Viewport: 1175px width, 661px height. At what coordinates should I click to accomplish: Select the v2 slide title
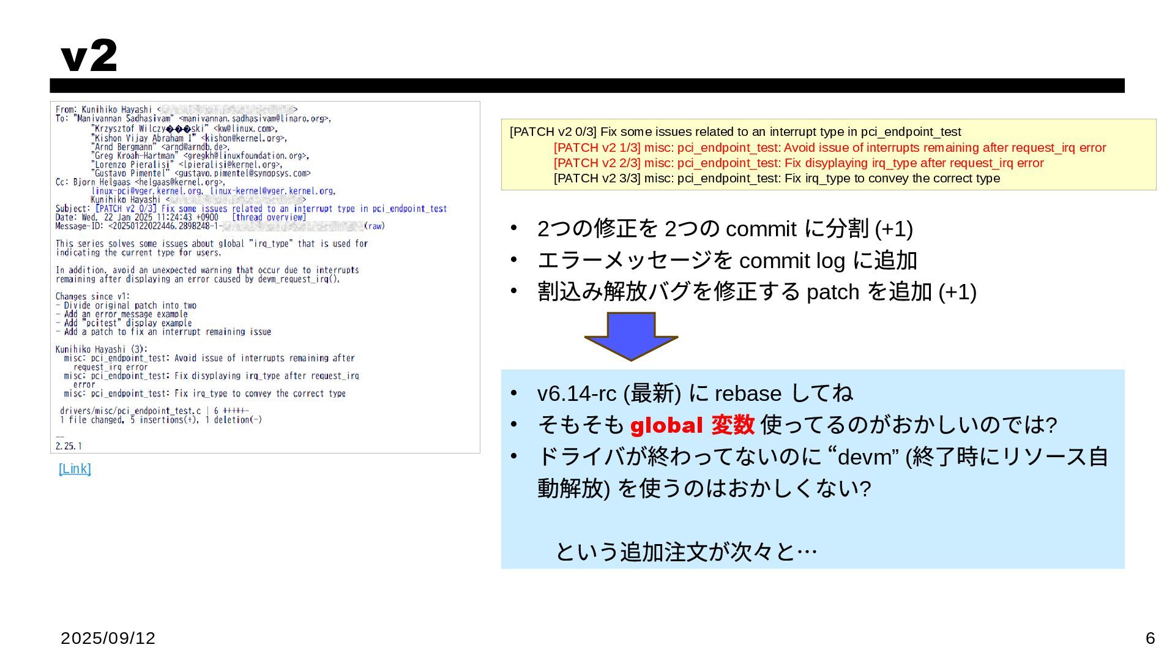click(x=89, y=56)
